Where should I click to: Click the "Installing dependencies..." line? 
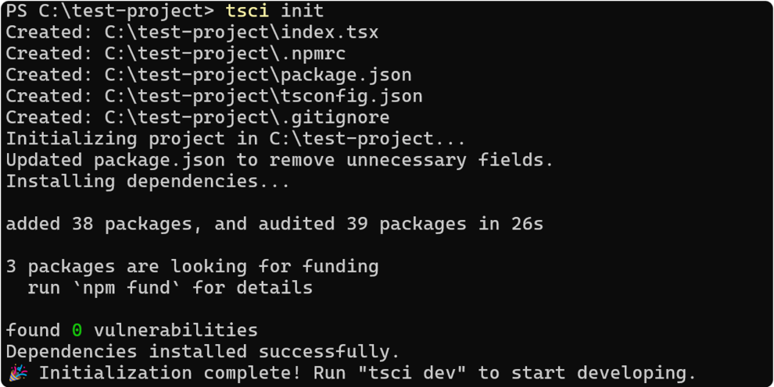pos(148,182)
